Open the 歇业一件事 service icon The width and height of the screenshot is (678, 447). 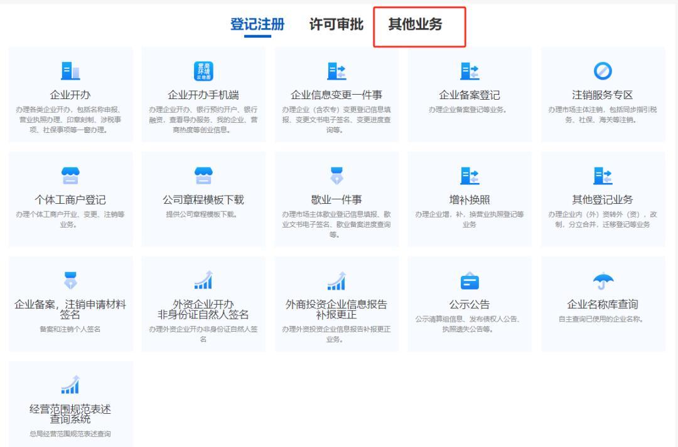click(x=337, y=176)
